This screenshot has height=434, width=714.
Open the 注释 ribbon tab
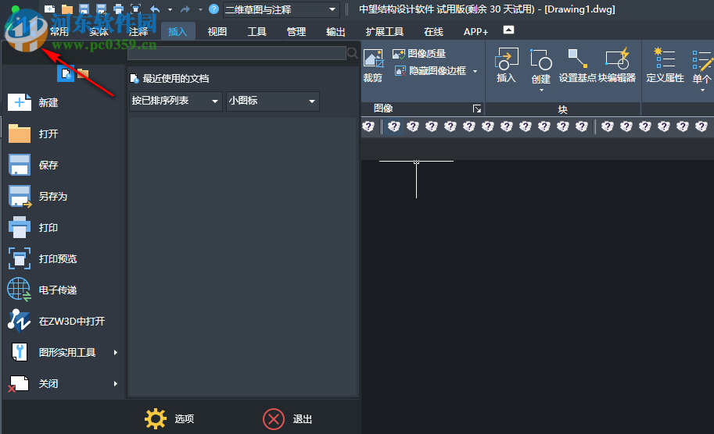(x=138, y=31)
